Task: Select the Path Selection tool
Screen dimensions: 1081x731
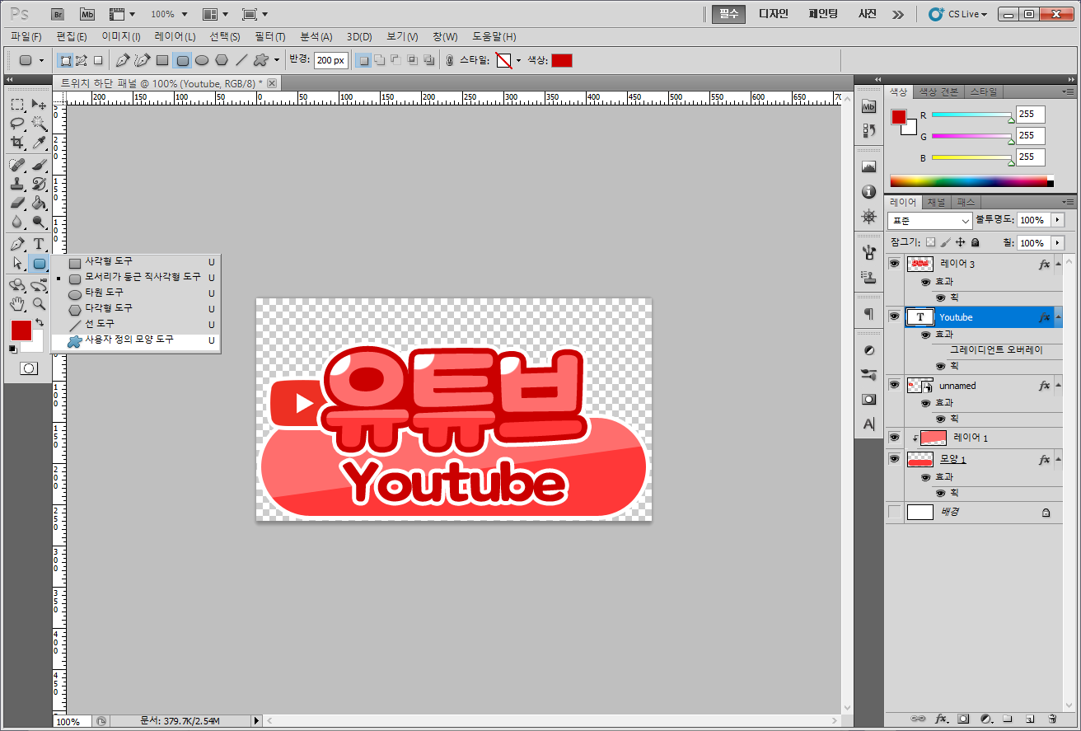Action: pyautogui.click(x=17, y=263)
